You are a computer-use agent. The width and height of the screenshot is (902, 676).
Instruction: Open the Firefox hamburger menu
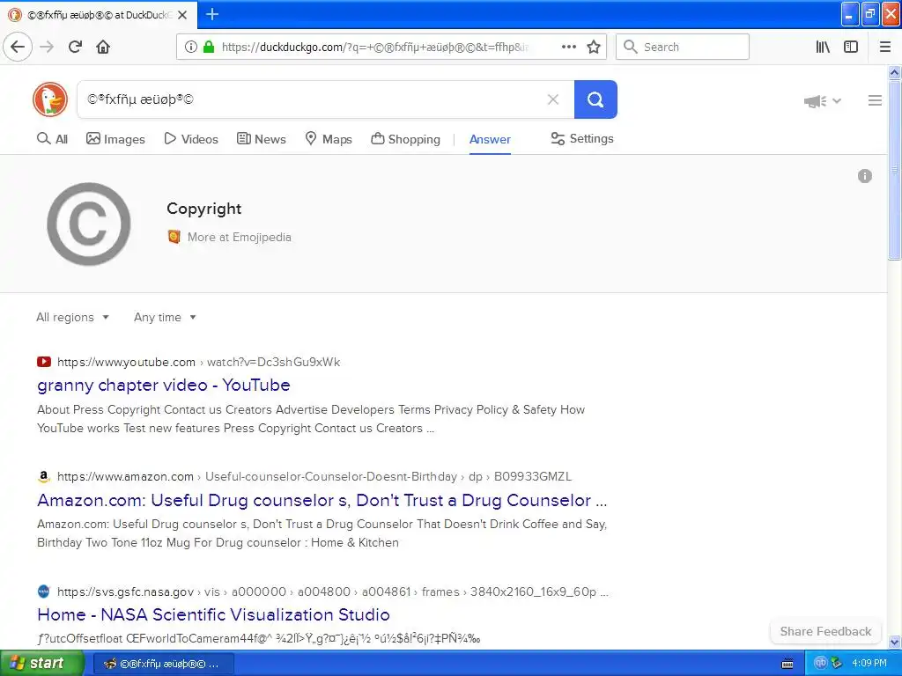[x=885, y=47]
